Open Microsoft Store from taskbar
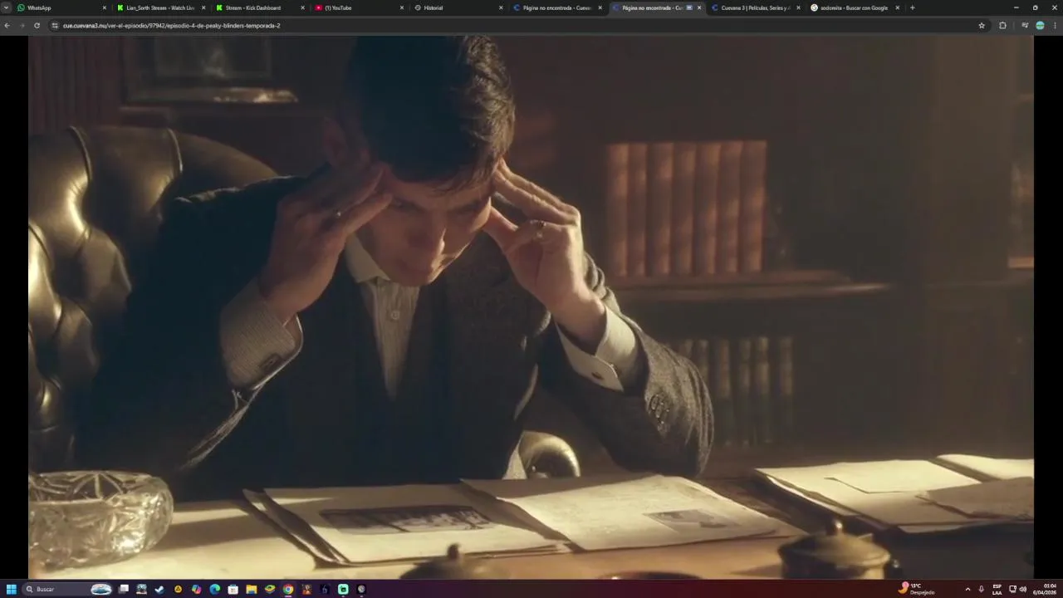 point(233,589)
